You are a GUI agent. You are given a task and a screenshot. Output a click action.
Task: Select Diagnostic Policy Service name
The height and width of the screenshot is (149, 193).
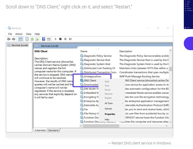tap(98, 56)
